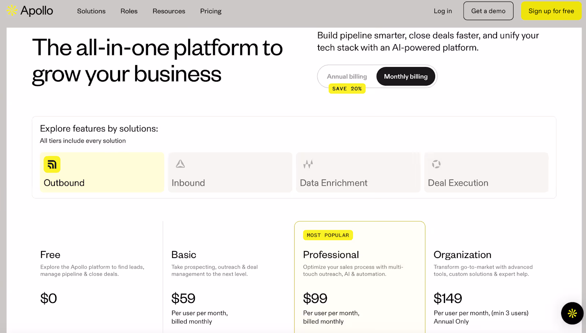This screenshot has width=586, height=333.
Task: Click the SAVE 20% badge
Action: coord(346,88)
